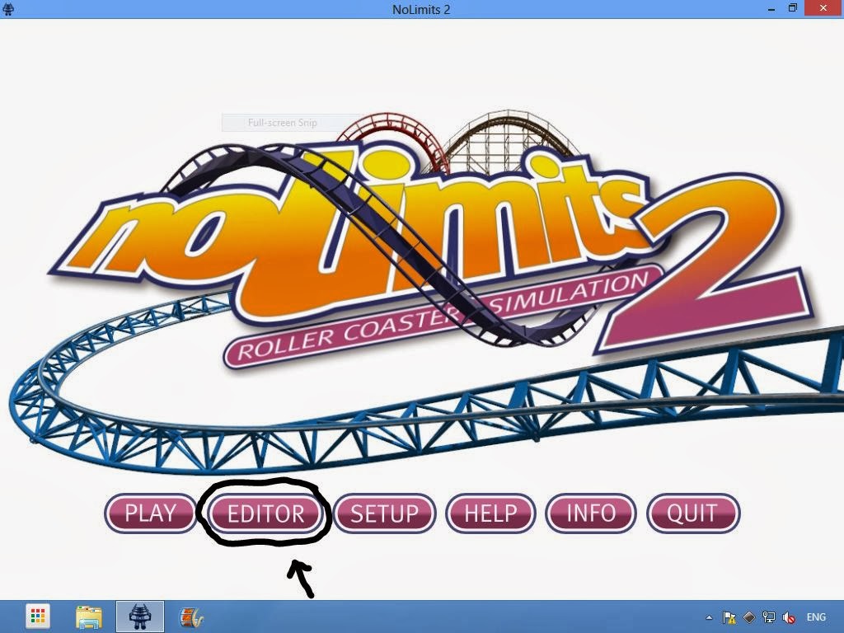844x633 pixels.
Task: Launch File Explorer from the taskbar
Action: coord(89,616)
